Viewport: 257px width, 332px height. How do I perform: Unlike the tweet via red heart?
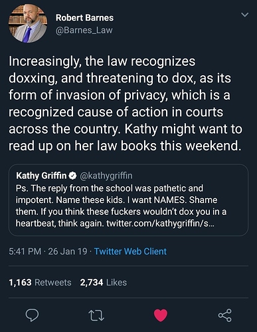161,315
